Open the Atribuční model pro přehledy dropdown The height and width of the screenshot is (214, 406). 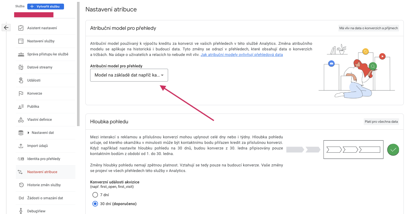129,75
